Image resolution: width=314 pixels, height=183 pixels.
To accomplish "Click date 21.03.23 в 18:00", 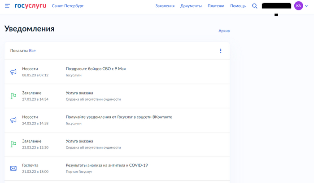I will [x=35, y=172].
